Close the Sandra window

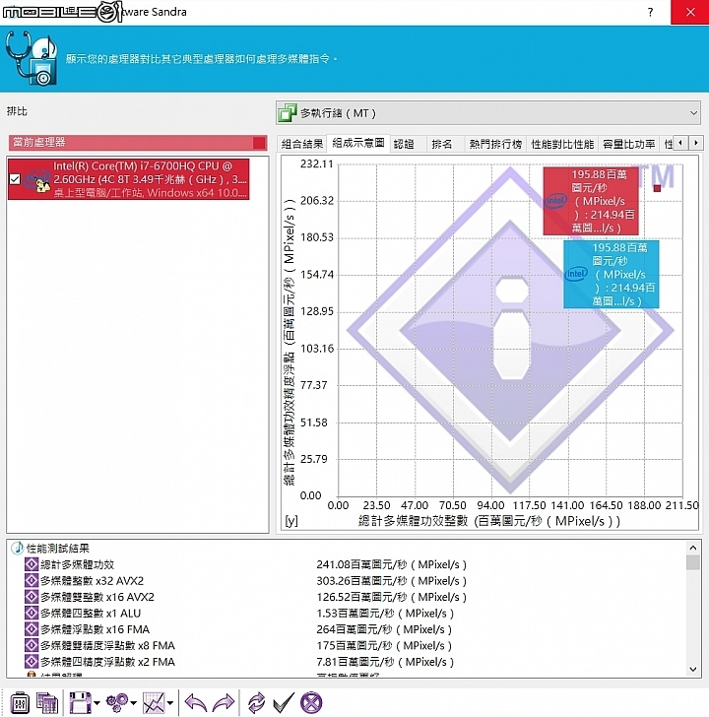tap(690, 12)
